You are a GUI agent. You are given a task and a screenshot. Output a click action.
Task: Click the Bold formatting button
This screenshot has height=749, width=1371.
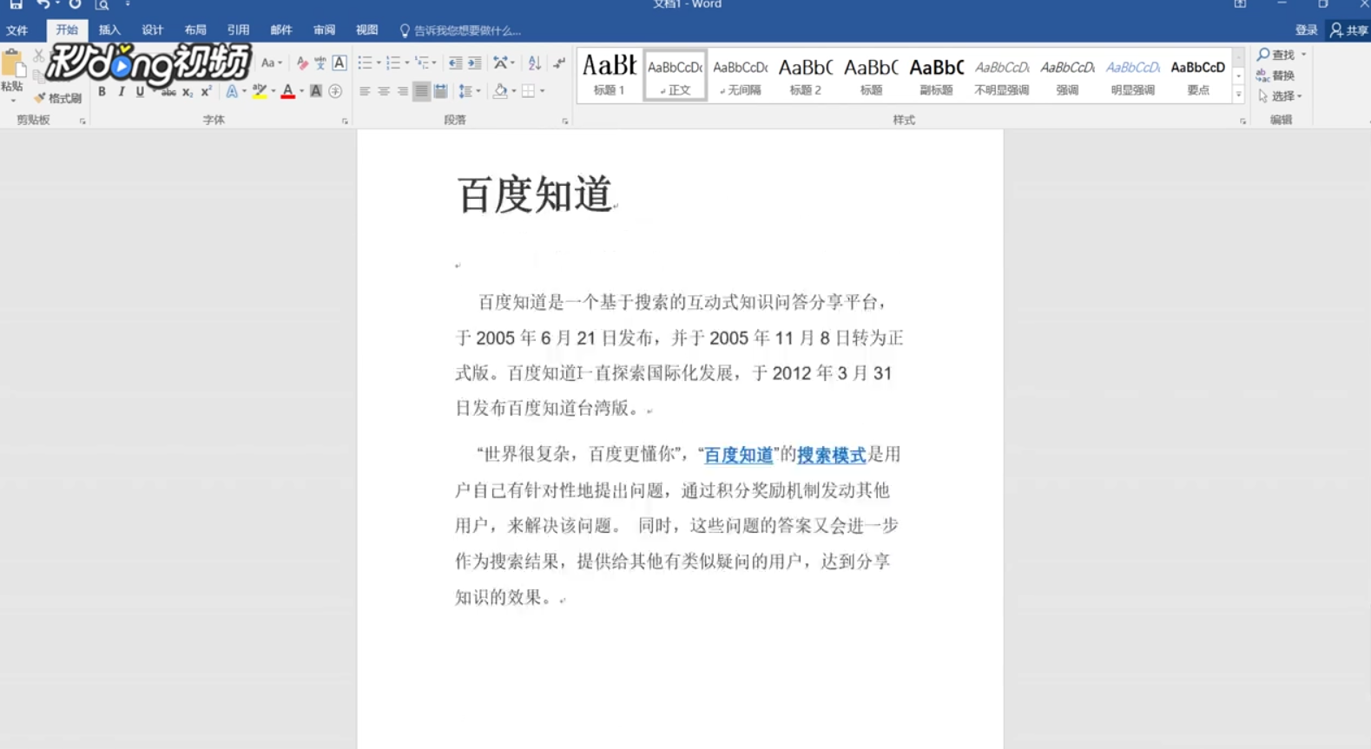tap(102, 91)
